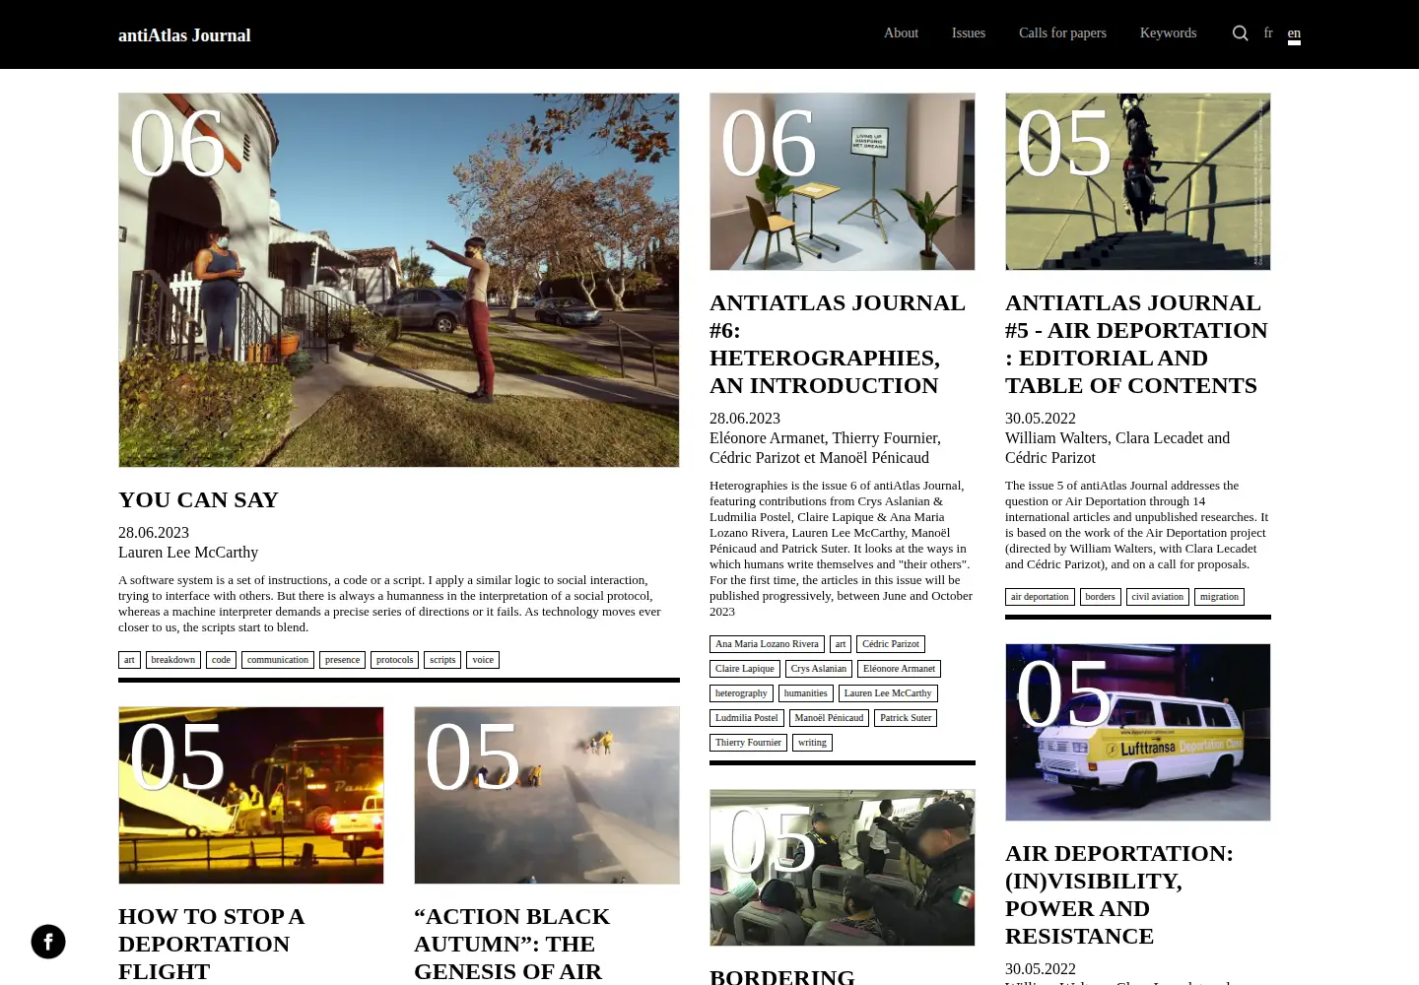Image resolution: width=1419 pixels, height=985 pixels.
Task: Select the 'Cédric Parizot' tag
Action: [891, 644]
